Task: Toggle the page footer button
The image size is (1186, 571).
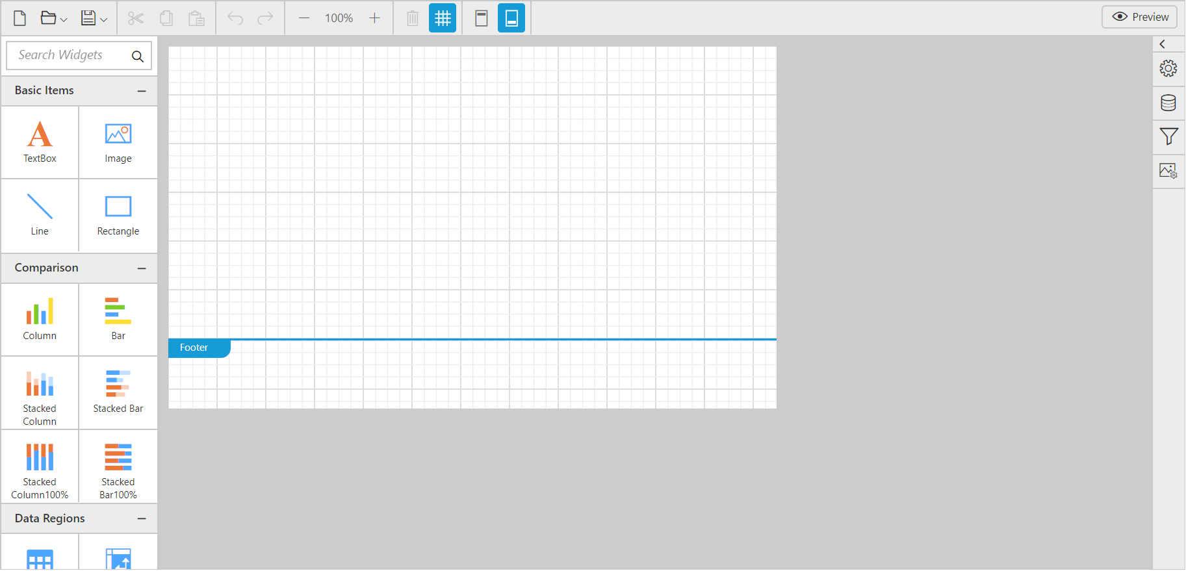Action: 511,18
